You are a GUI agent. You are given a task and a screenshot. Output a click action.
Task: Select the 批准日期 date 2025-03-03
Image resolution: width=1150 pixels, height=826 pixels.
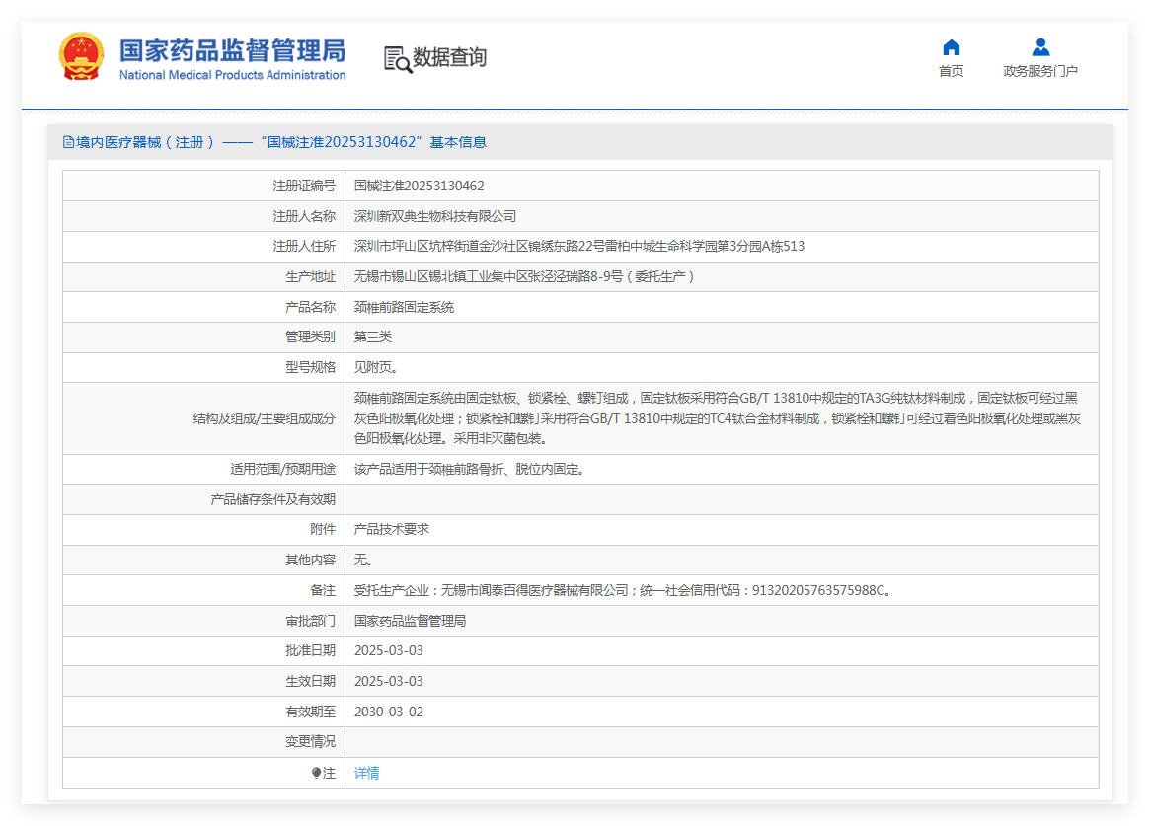click(389, 650)
